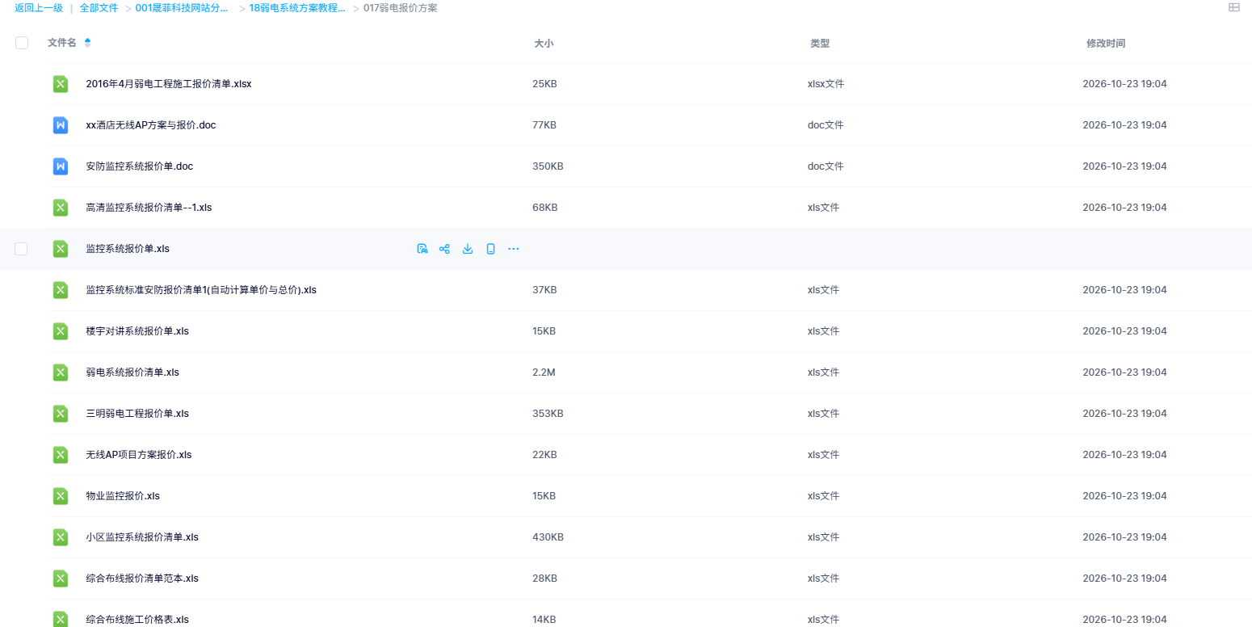This screenshot has width=1252, height=627.
Task: Open 小区监控系统报价清单.xls file
Action: coord(142,537)
